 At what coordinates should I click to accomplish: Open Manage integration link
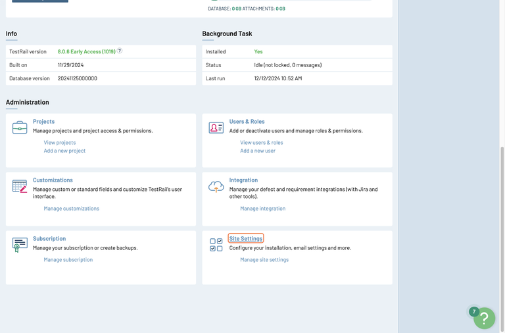[x=263, y=209]
